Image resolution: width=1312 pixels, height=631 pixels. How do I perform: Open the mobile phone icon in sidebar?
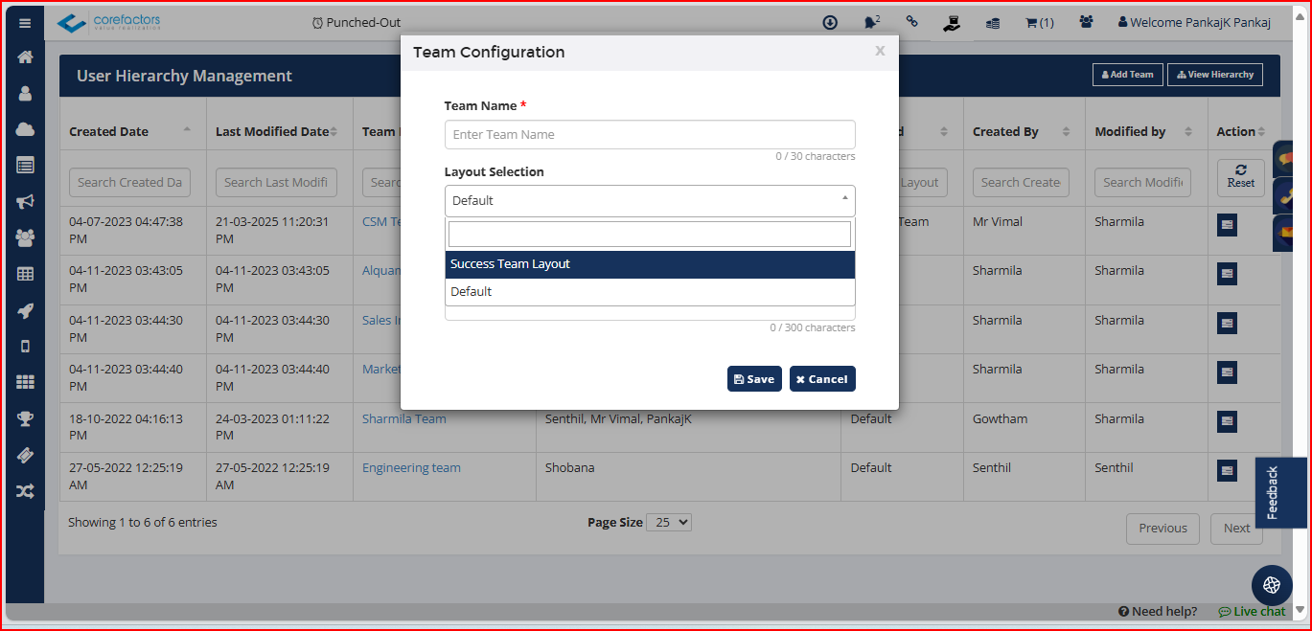tap(25, 347)
